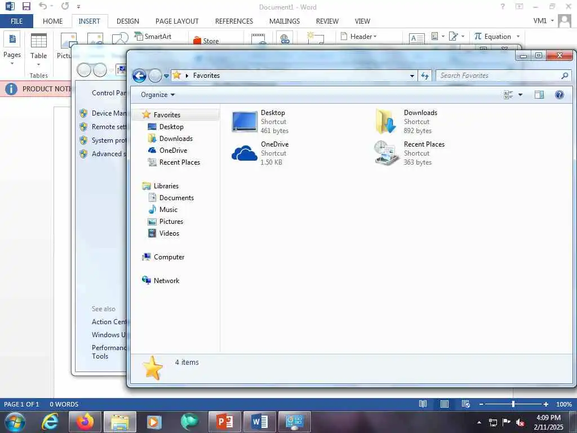Image resolution: width=577 pixels, height=433 pixels.
Task: Select Videos under Libraries
Action: pyautogui.click(x=169, y=233)
